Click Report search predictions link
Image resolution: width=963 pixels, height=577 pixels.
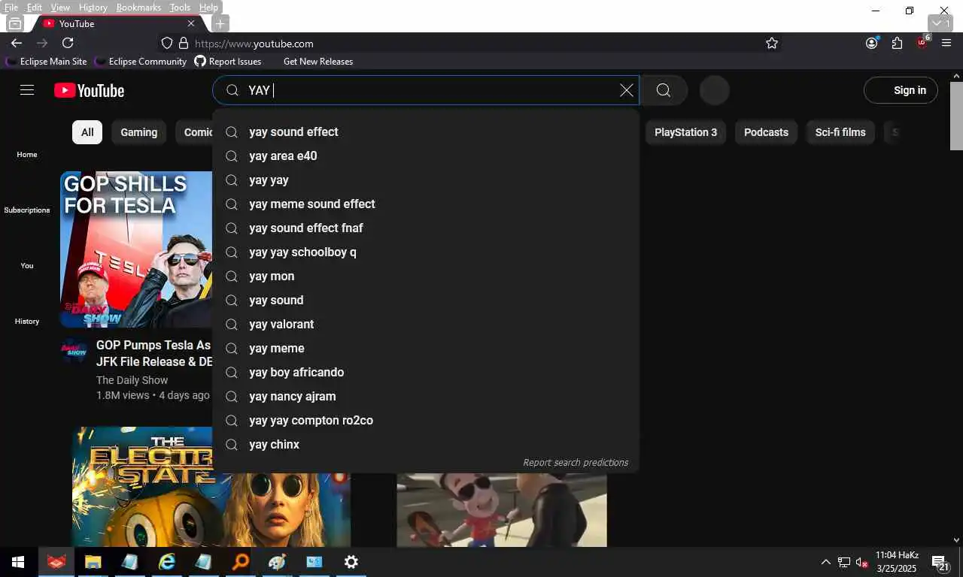coord(576,462)
